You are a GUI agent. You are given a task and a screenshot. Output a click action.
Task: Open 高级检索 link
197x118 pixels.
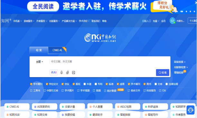coord(180,62)
